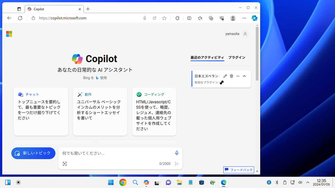Image resolution: width=335 pixels, height=188 pixels.
Task: Open the Favorites list
Action: point(200,18)
